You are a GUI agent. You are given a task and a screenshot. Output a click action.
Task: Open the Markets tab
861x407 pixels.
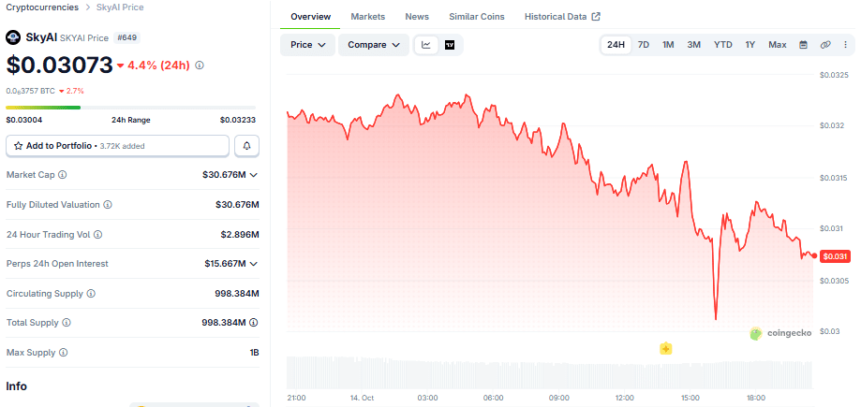(x=368, y=17)
